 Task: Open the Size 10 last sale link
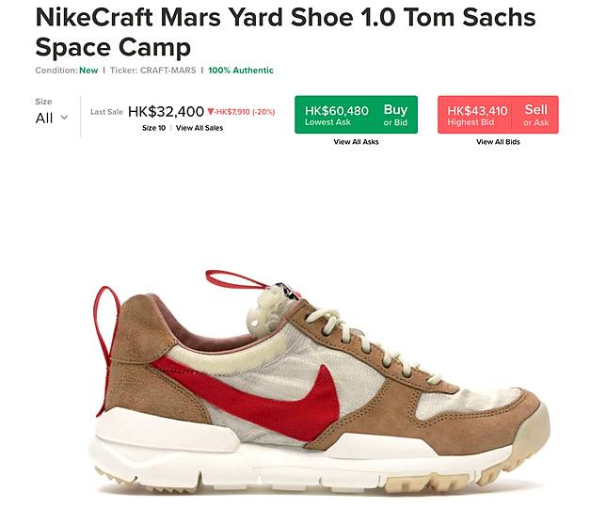(153, 128)
